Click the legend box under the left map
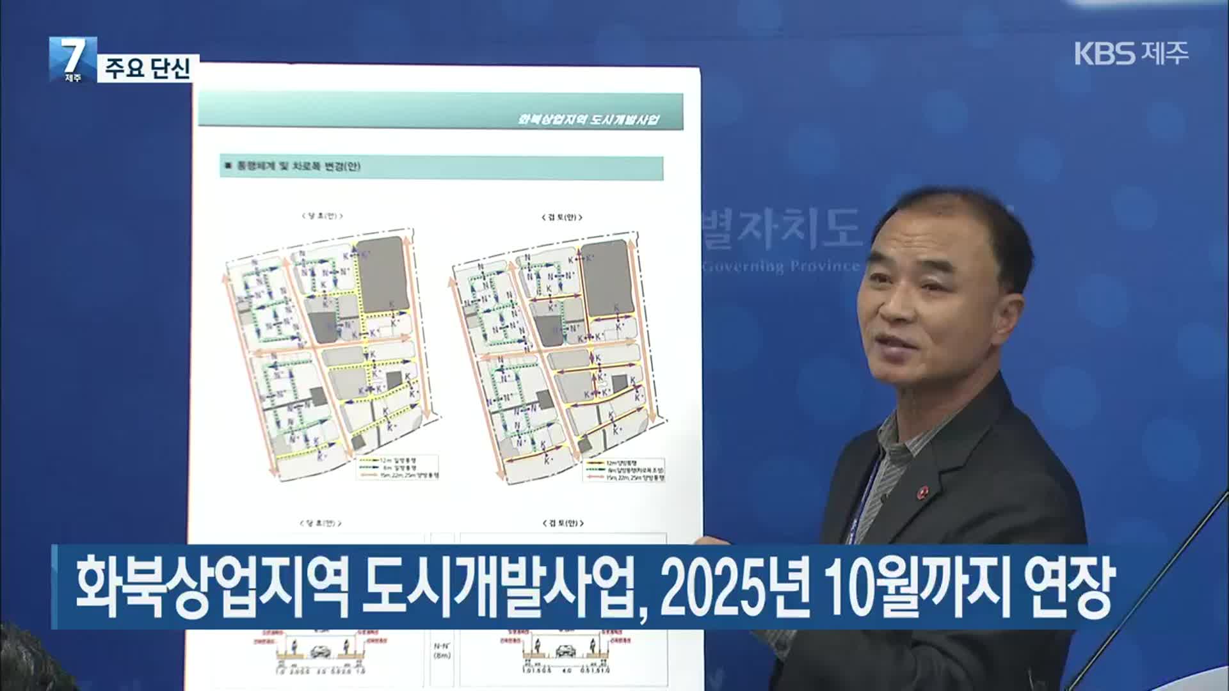The image size is (1229, 691). tap(396, 468)
